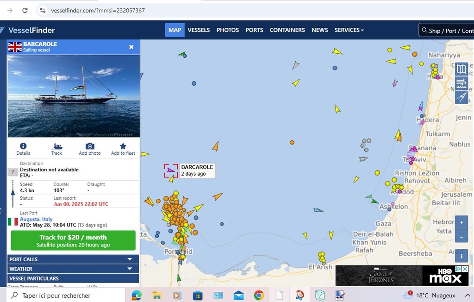Open the NEWS menu item
The image size is (474, 302).
coord(320,30)
